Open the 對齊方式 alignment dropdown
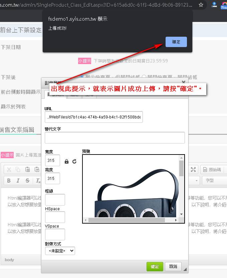The width and height of the screenshot is (227, 278). [x=60, y=251]
